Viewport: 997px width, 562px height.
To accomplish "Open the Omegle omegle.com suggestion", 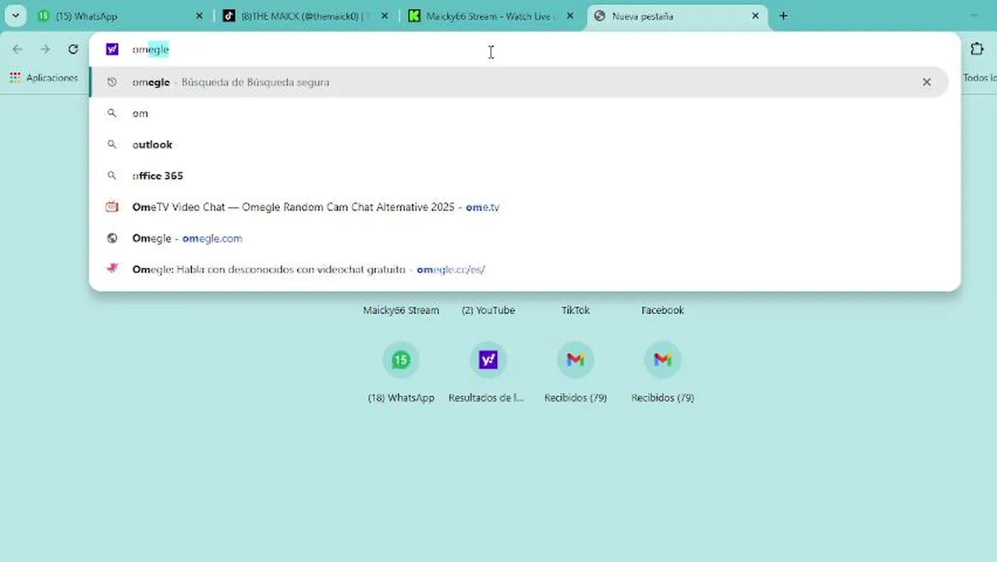I will click(519, 238).
